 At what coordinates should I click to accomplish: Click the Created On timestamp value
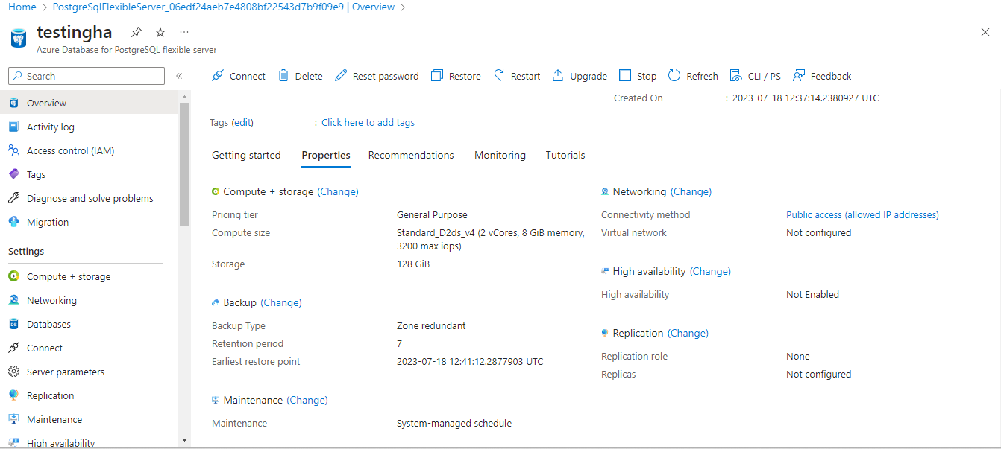coord(806,98)
